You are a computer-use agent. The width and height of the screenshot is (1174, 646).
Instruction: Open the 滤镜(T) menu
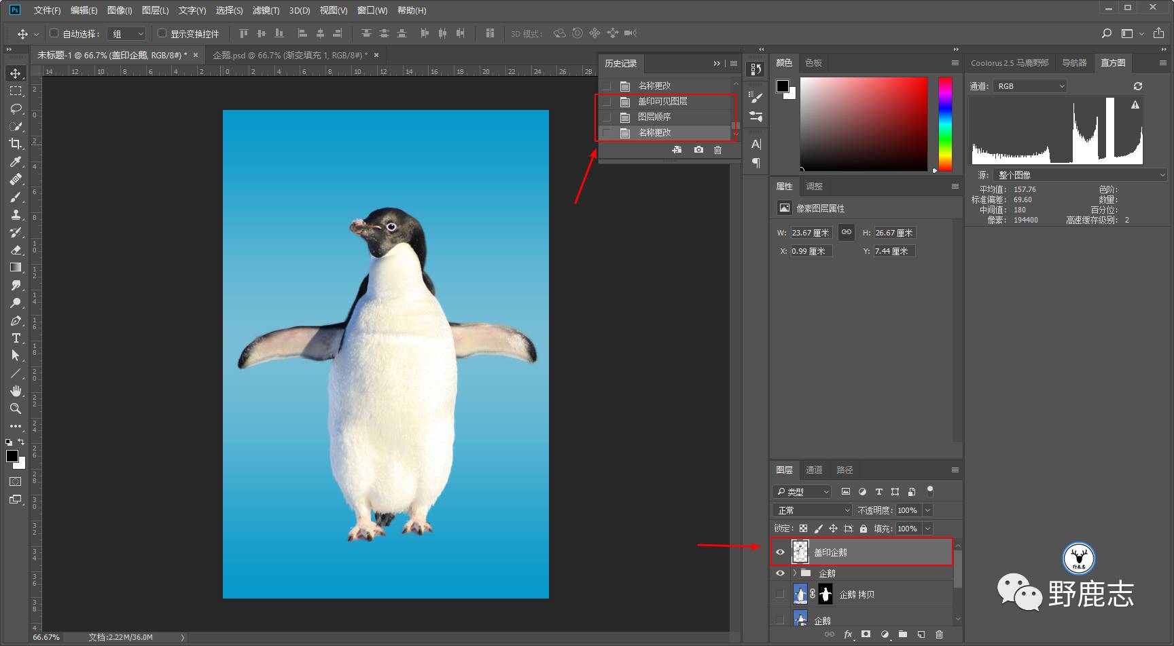266,10
